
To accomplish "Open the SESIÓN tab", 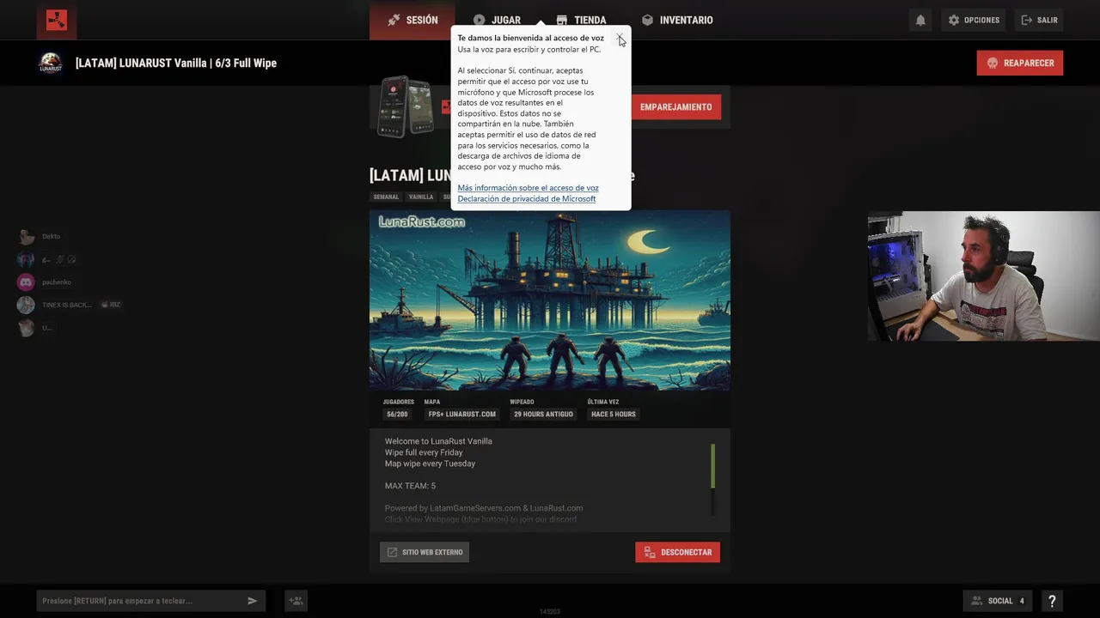I will tap(412, 20).
